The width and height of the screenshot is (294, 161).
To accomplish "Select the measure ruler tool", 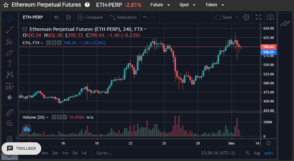I will [10, 112].
